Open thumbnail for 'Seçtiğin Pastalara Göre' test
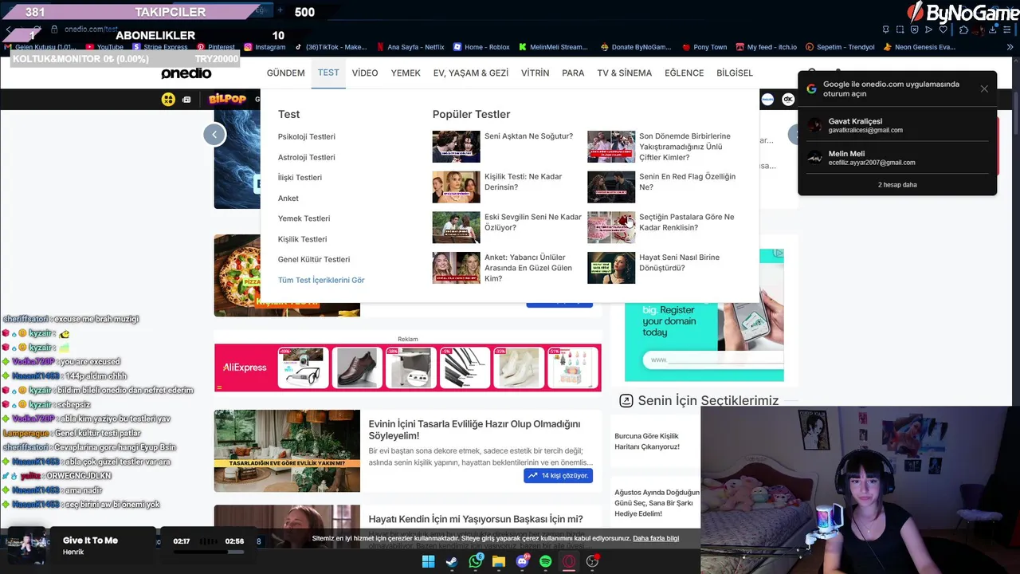Image resolution: width=1020 pixels, height=574 pixels. click(611, 227)
